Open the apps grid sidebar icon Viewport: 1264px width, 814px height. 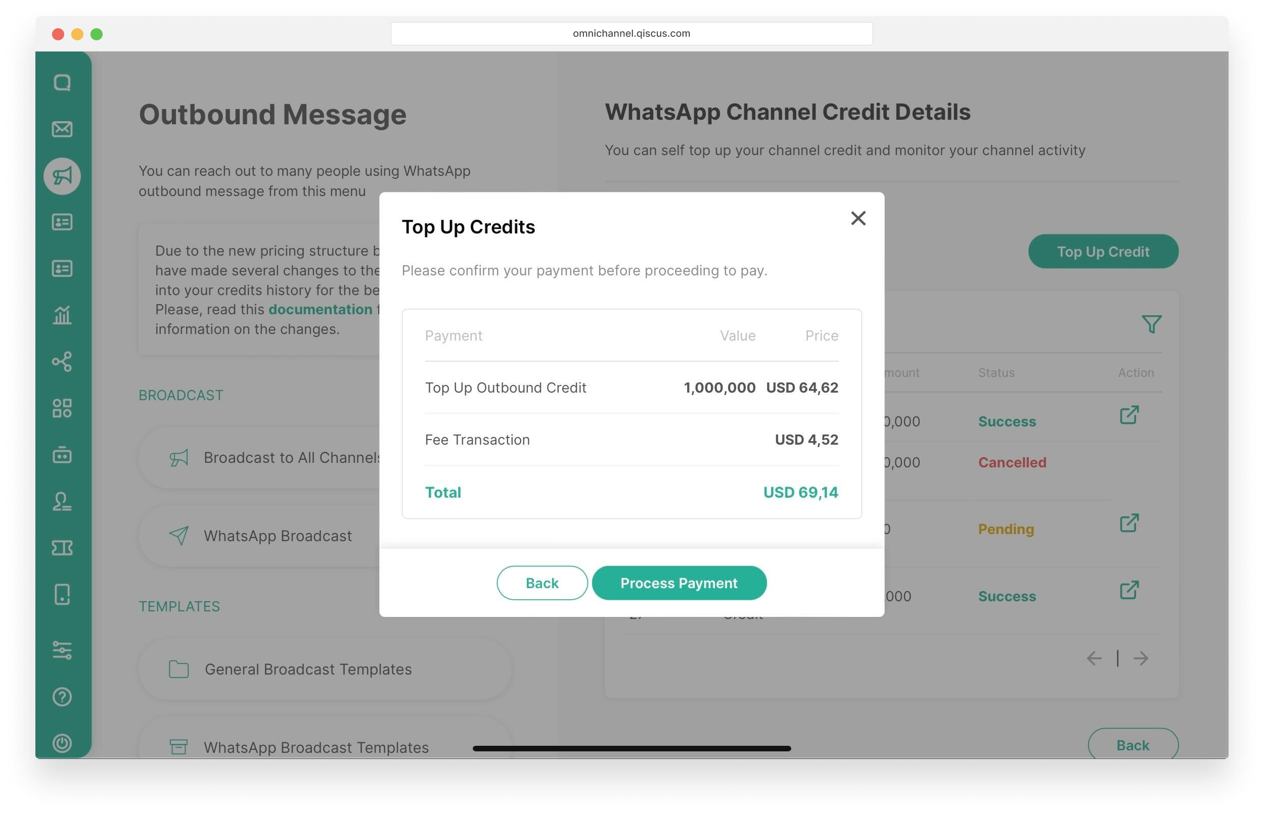tap(62, 408)
